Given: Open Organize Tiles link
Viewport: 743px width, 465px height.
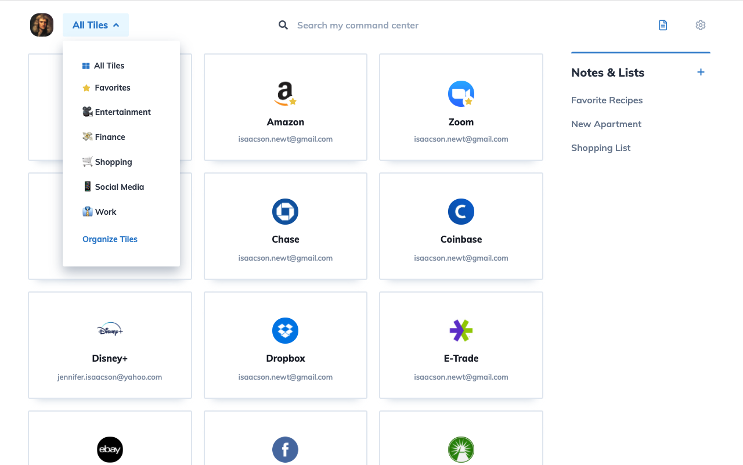Looking at the screenshot, I should [110, 239].
